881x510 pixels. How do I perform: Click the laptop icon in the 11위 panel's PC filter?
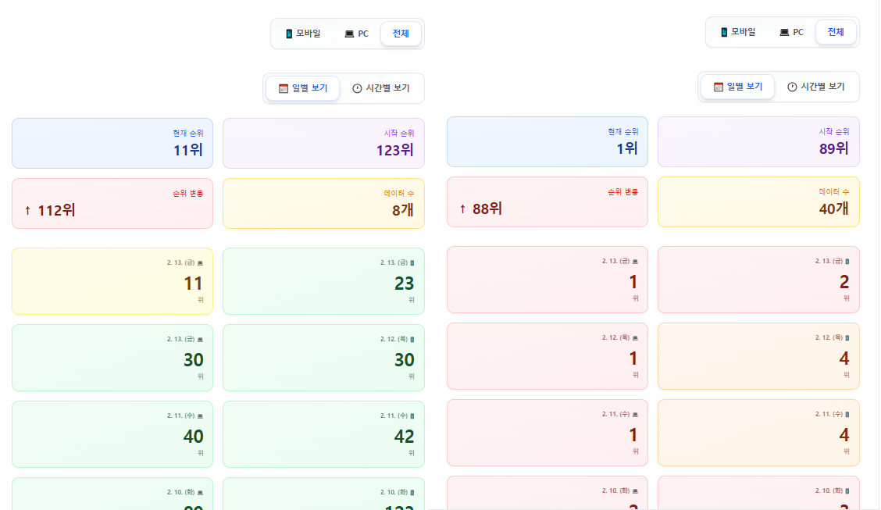(349, 34)
